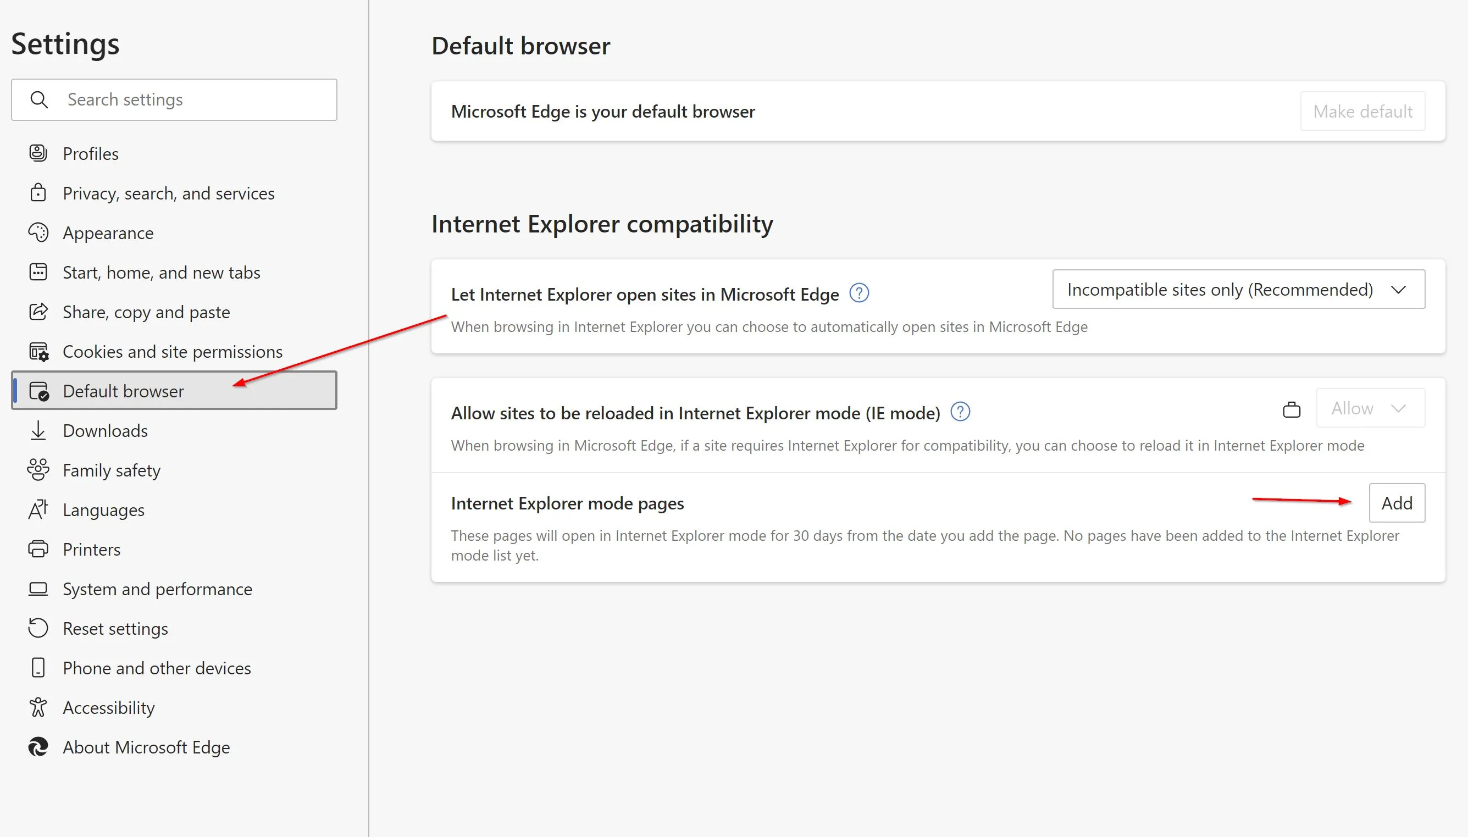This screenshot has height=837, width=1468.
Task: Focus the Search settings field
Action: click(x=174, y=99)
